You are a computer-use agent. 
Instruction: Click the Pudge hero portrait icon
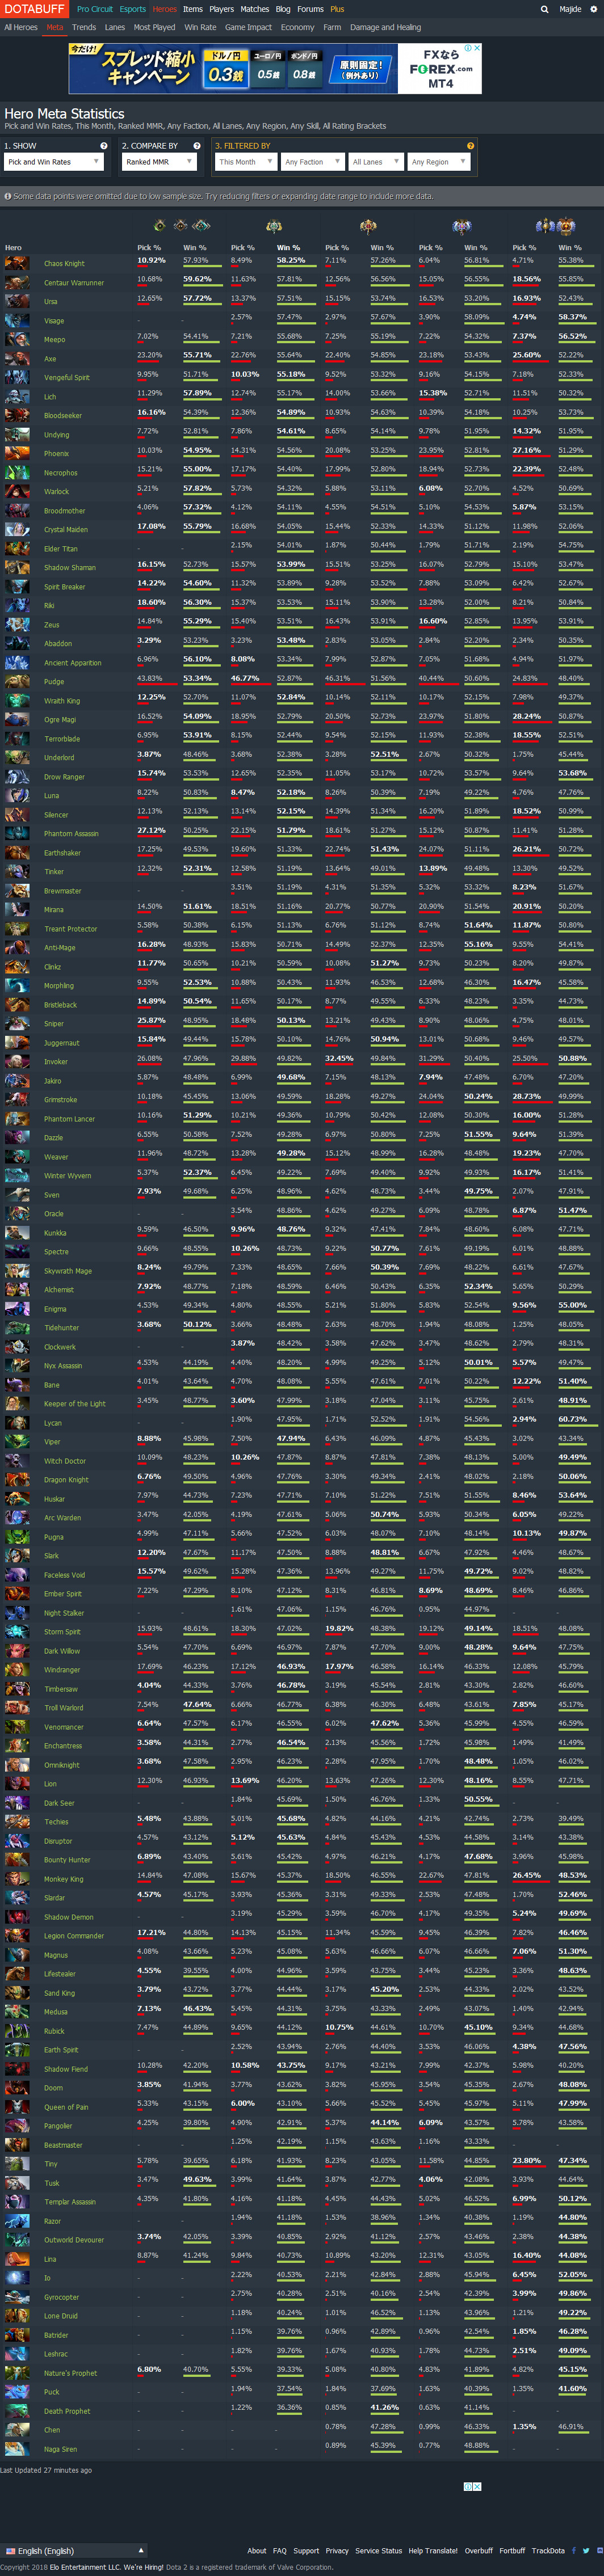click(17, 681)
